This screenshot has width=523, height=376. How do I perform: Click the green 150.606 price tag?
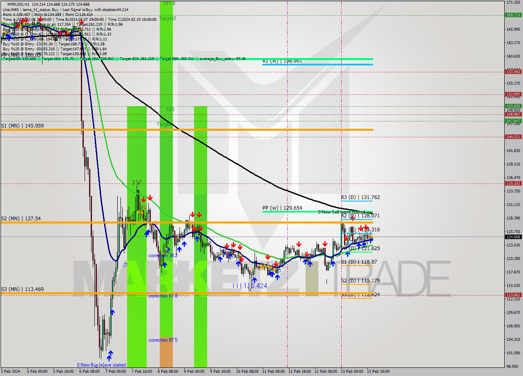click(513, 106)
